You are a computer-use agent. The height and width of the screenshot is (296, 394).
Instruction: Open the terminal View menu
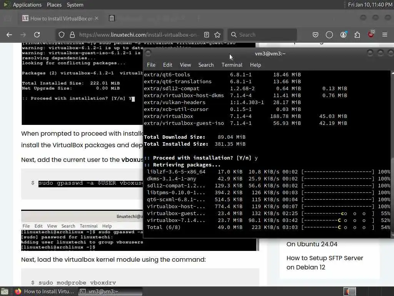(185, 65)
